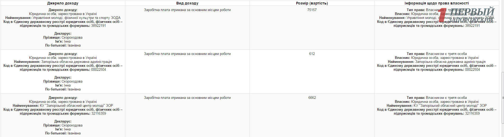
Task: Select the income amount 612
Action: 312,54
